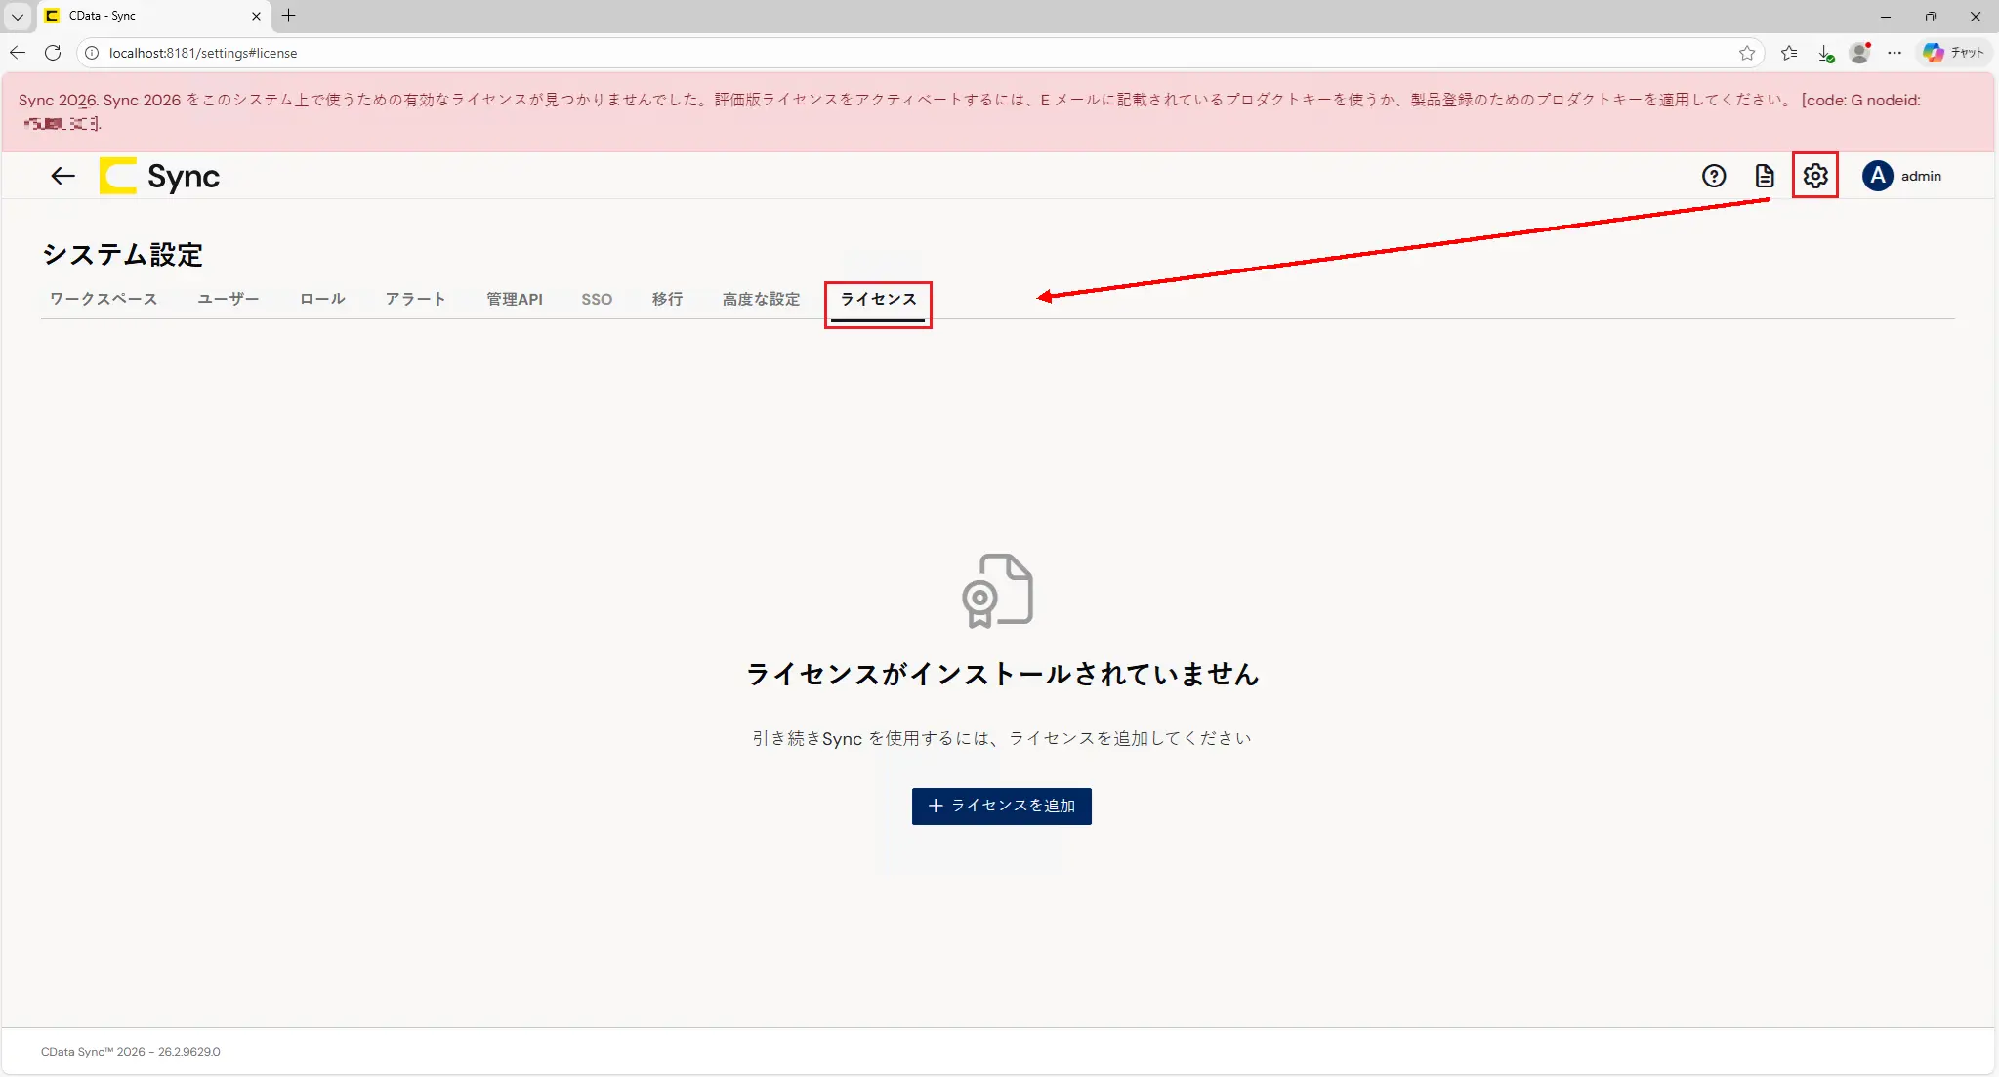1999x1077 pixels.
Task: Open the browser favorites list icon
Action: pyautogui.click(x=1788, y=53)
